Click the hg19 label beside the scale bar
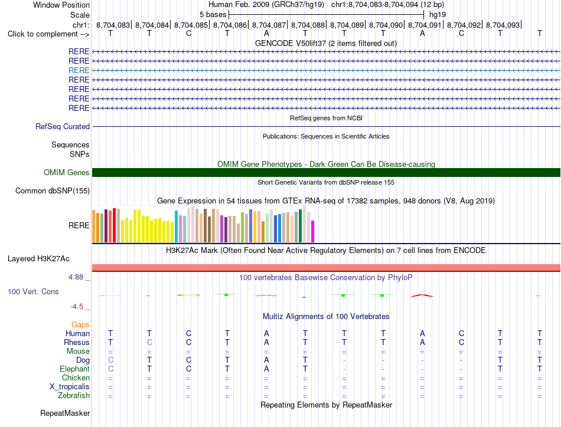 (438, 15)
